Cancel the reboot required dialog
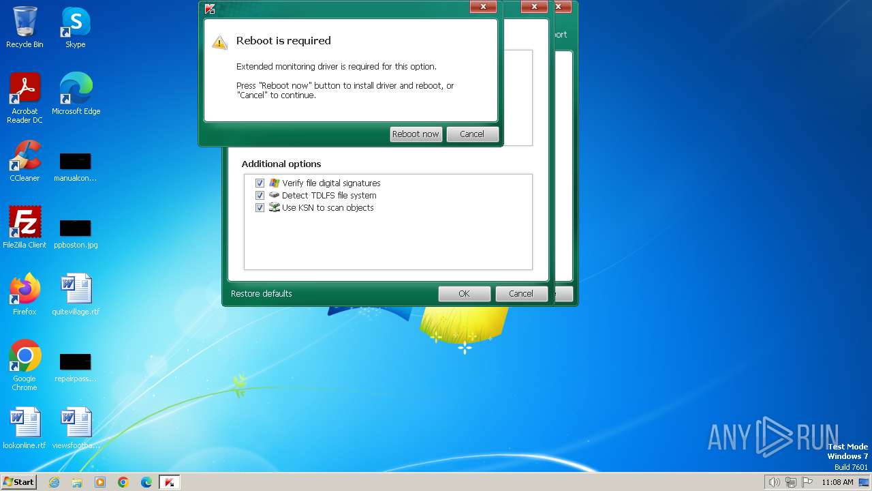 point(472,134)
